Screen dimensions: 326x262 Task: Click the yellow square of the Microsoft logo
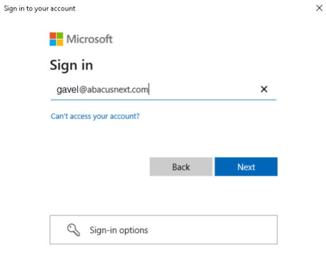(x=60, y=43)
